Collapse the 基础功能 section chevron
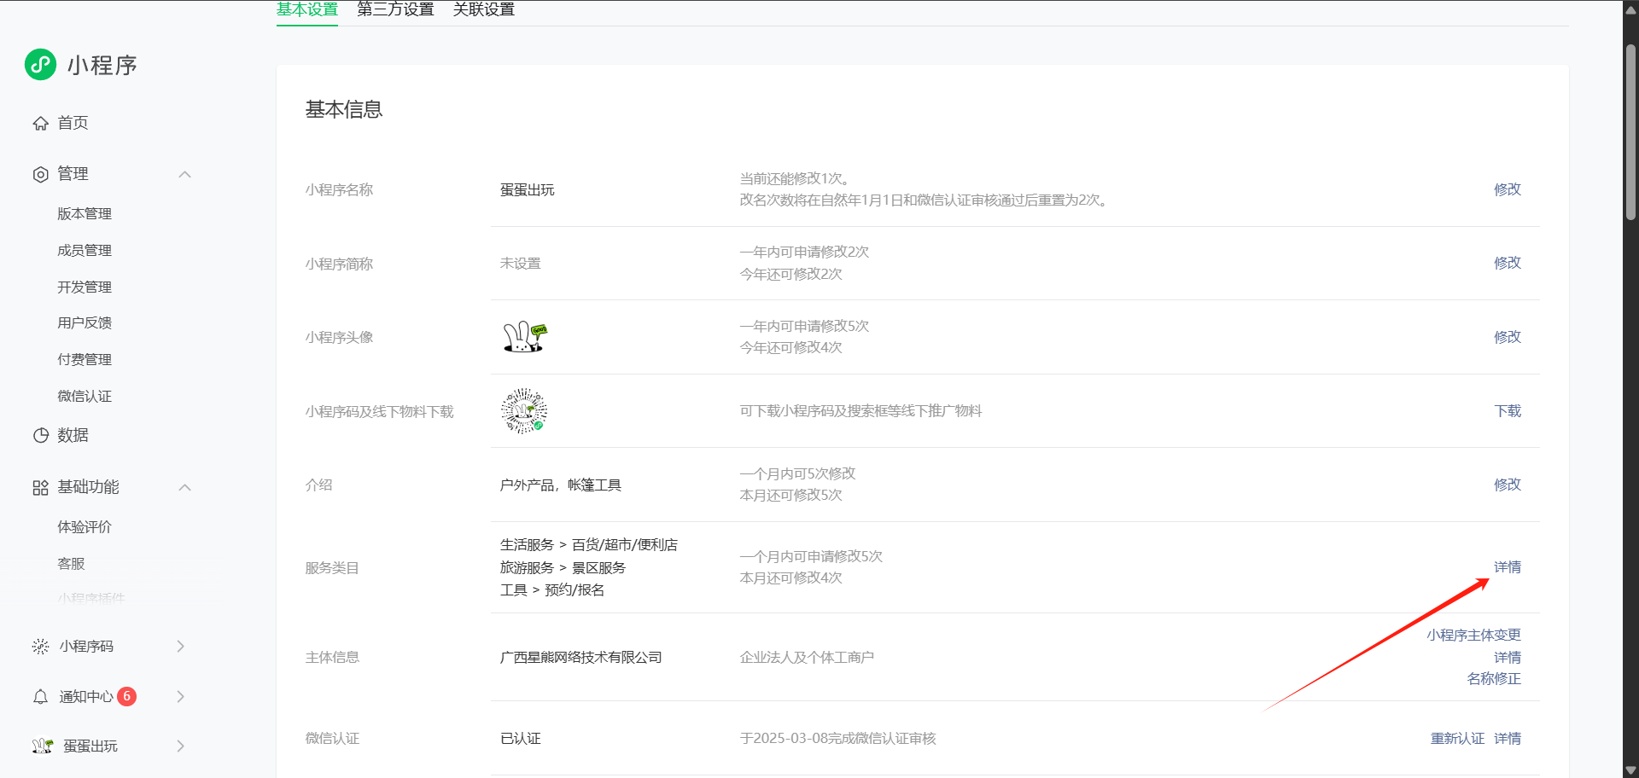This screenshot has width=1639, height=778. (x=184, y=488)
